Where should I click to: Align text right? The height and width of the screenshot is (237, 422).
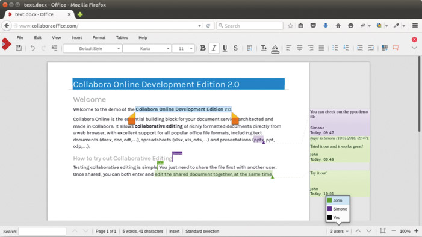[x=310, y=48]
